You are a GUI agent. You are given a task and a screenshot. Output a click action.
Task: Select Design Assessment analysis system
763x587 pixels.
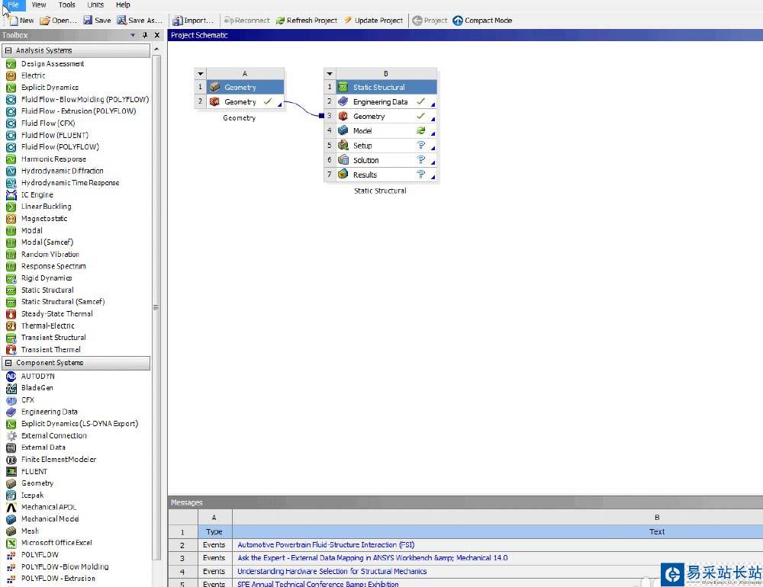pyautogui.click(x=45, y=64)
